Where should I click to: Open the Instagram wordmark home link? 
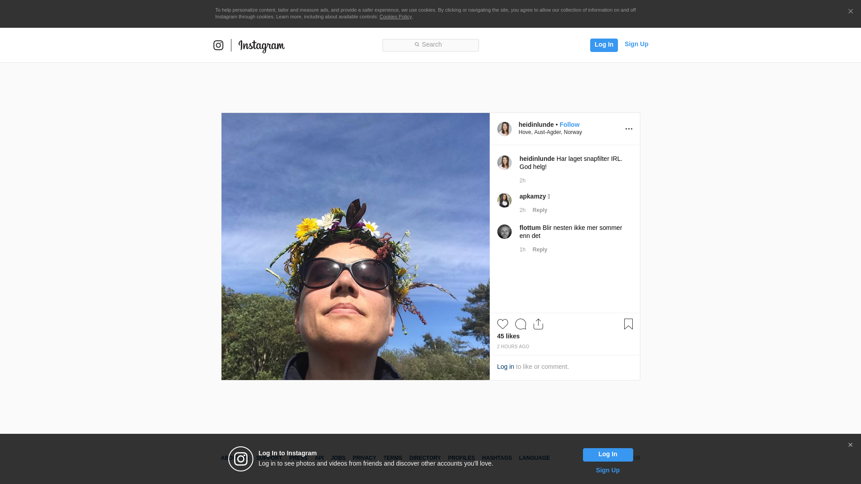261,46
